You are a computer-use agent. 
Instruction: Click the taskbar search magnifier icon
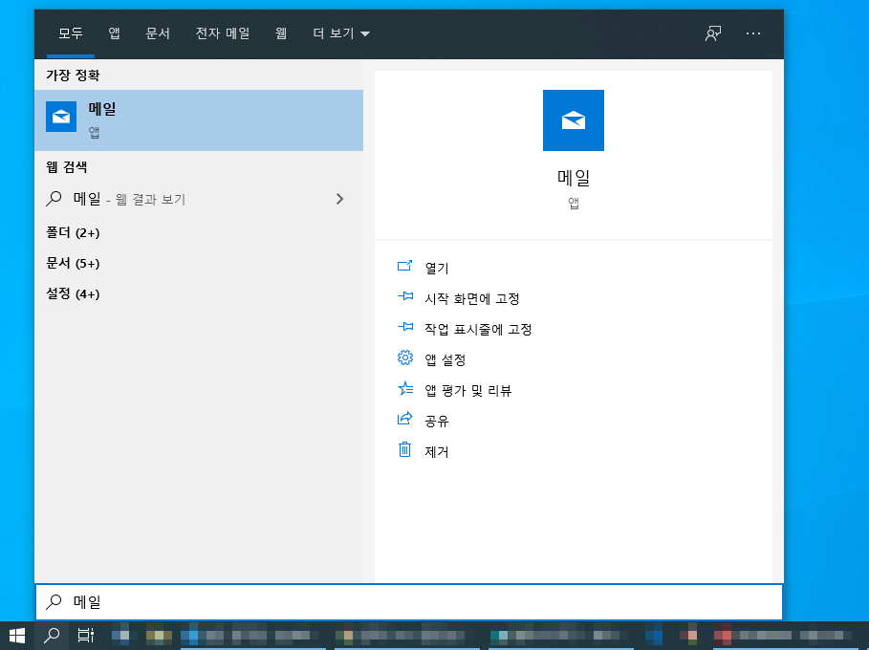(x=52, y=636)
